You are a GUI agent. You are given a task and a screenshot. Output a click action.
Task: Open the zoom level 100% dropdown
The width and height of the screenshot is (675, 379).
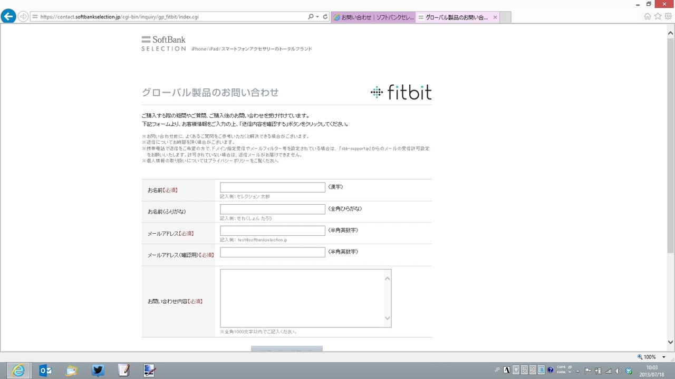663,357
